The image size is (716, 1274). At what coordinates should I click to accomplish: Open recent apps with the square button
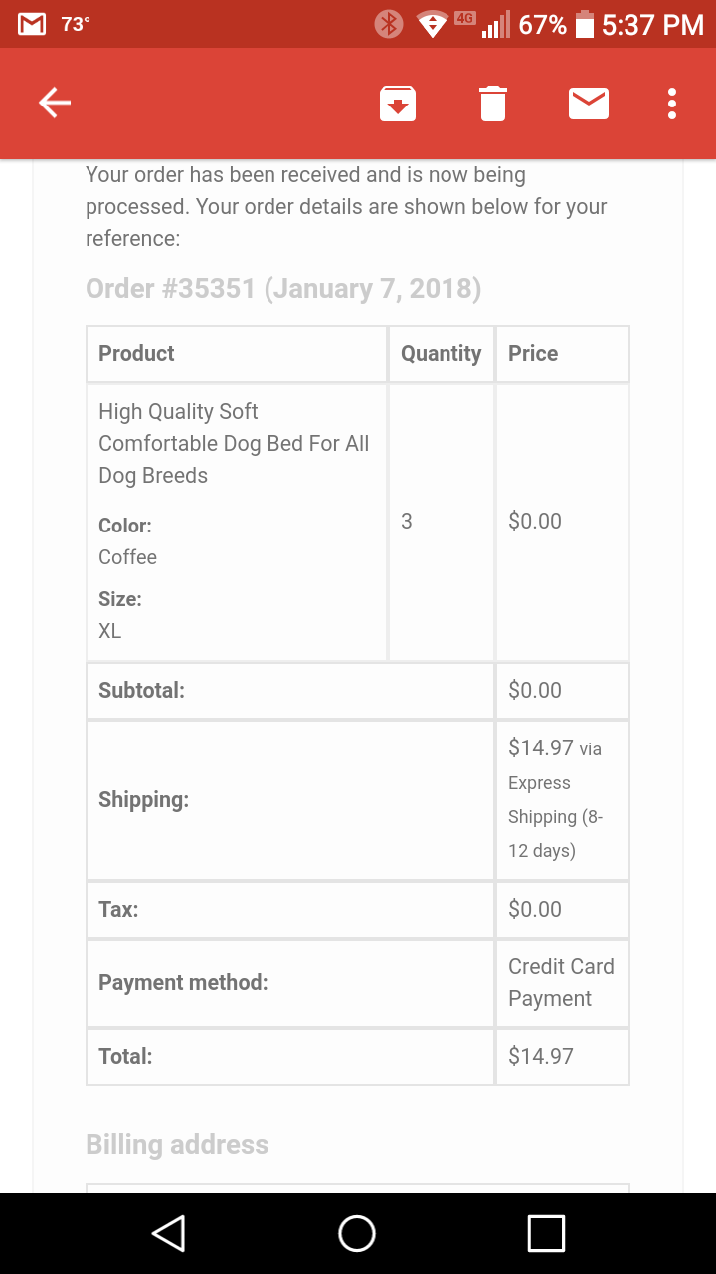[x=546, y=1233]
